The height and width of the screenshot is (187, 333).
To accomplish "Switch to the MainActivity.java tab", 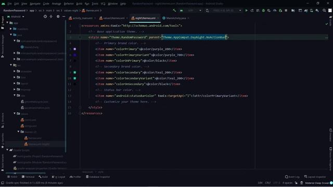I will click(x=176, y=18).
